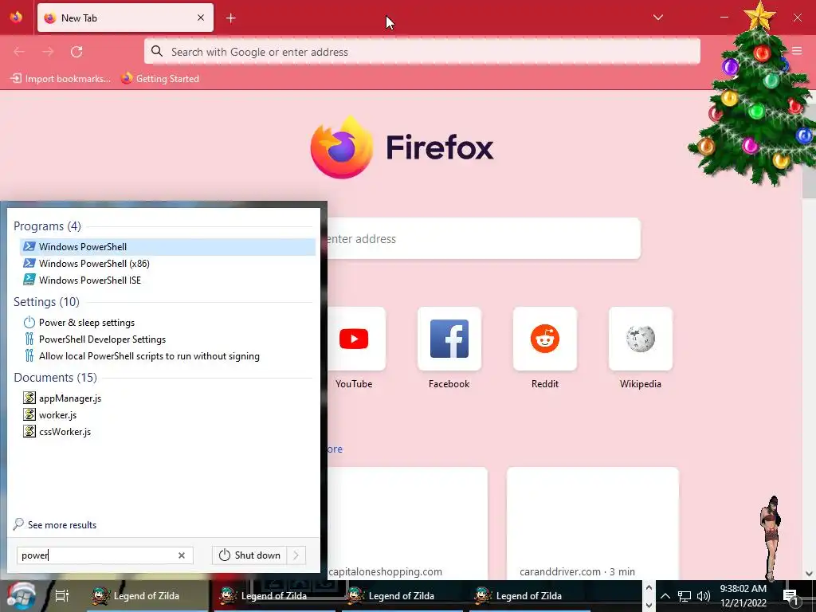This screenshot has width=816, height=612.
Task: Open the notification center icon
Action: click(x=790, y=596)
